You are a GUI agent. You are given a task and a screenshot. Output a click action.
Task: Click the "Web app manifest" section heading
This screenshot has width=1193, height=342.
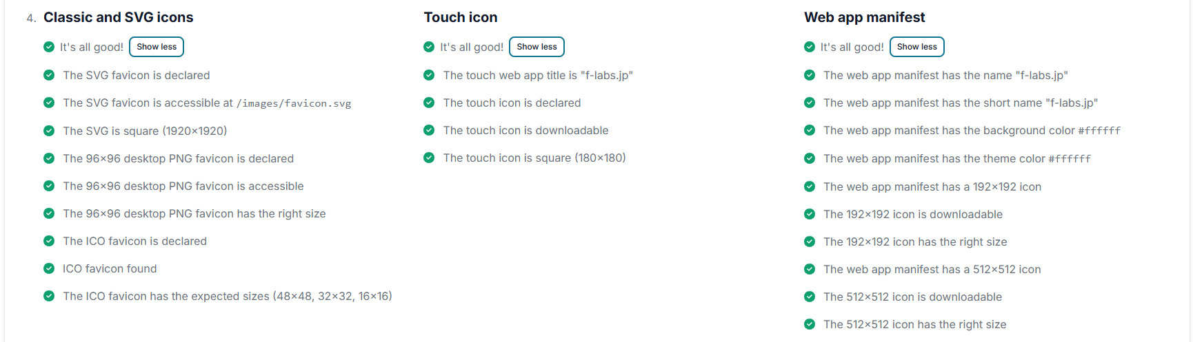(x=864, y=17)
